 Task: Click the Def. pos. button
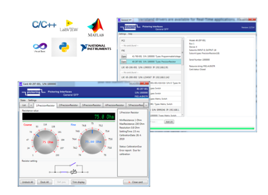click(x=62, y=182)
